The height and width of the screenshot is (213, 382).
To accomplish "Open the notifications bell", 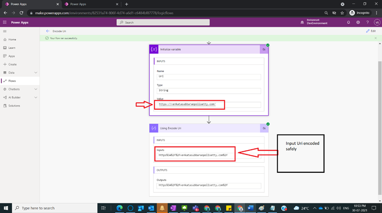I will [x=349, y=22].
